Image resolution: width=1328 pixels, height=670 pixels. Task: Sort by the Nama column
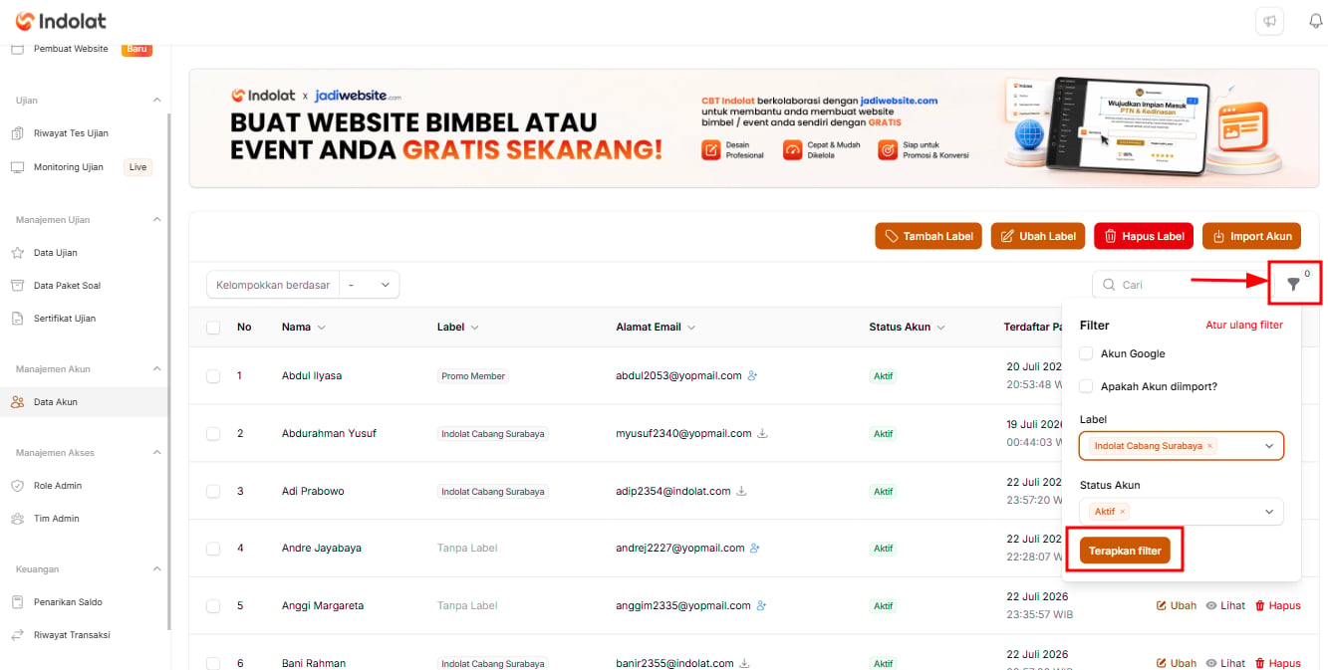(304, 327)
